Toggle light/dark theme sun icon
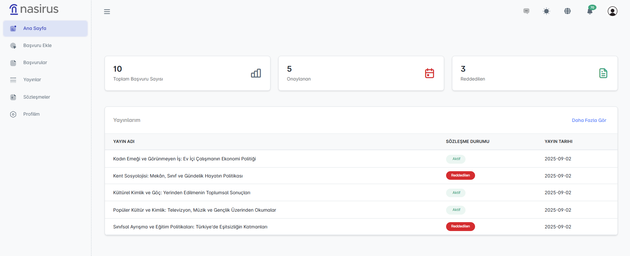630x256 pixels. [x=546, y=11]
